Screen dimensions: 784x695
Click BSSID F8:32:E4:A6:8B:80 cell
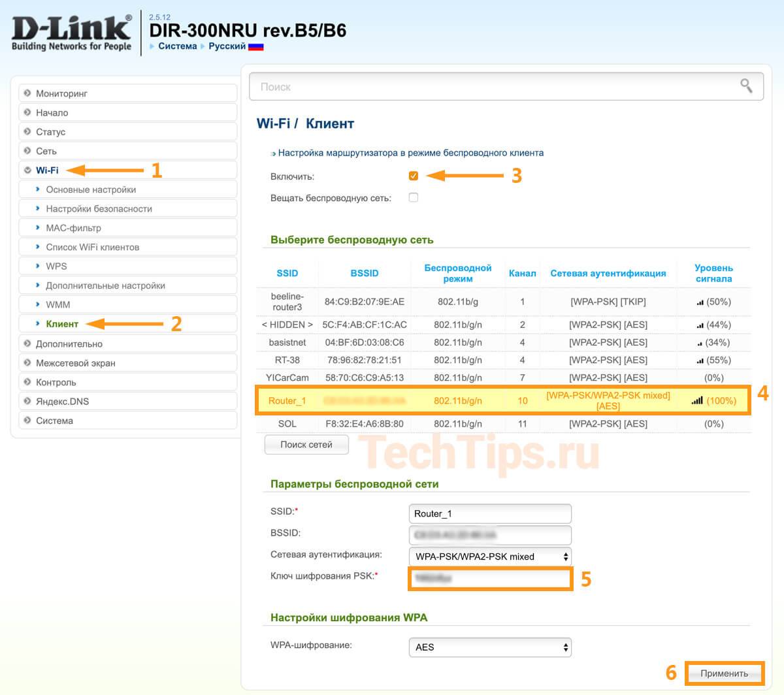(365, 424)
